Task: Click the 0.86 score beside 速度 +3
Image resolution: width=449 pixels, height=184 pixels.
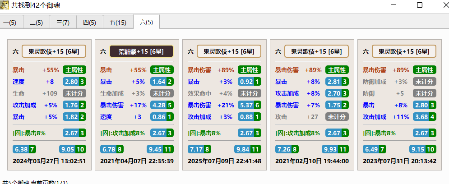Action: 162,117
